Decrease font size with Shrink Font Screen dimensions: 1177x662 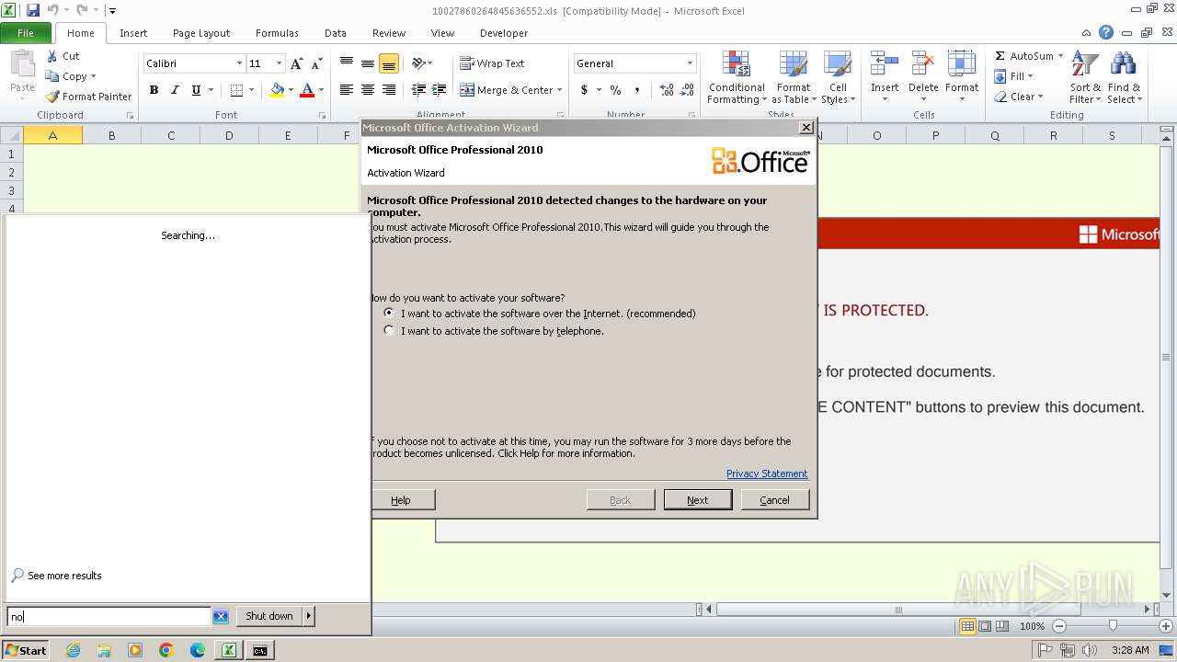pyautogui.click(x=317, y=63)
